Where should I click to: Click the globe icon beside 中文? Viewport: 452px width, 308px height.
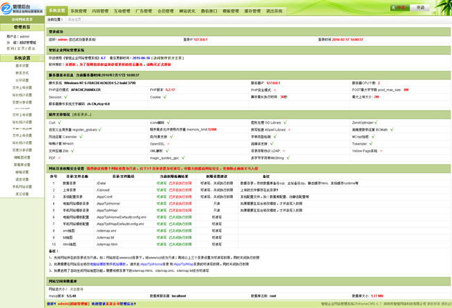393,8
